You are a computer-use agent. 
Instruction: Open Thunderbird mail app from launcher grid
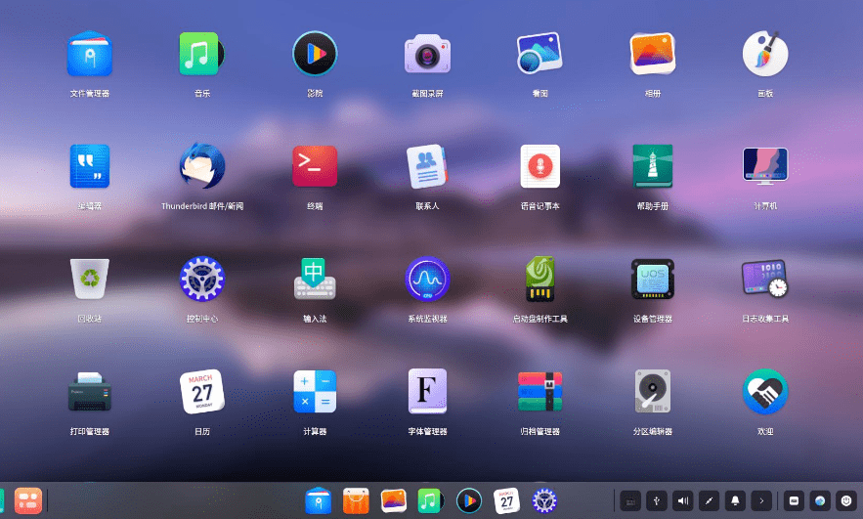[202, 166]
